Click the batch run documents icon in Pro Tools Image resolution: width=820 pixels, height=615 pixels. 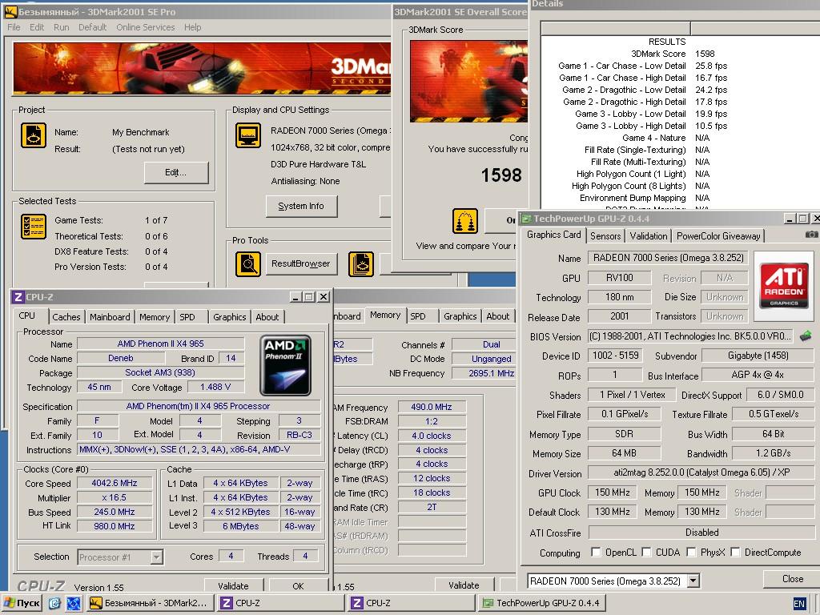coord(361,263)
